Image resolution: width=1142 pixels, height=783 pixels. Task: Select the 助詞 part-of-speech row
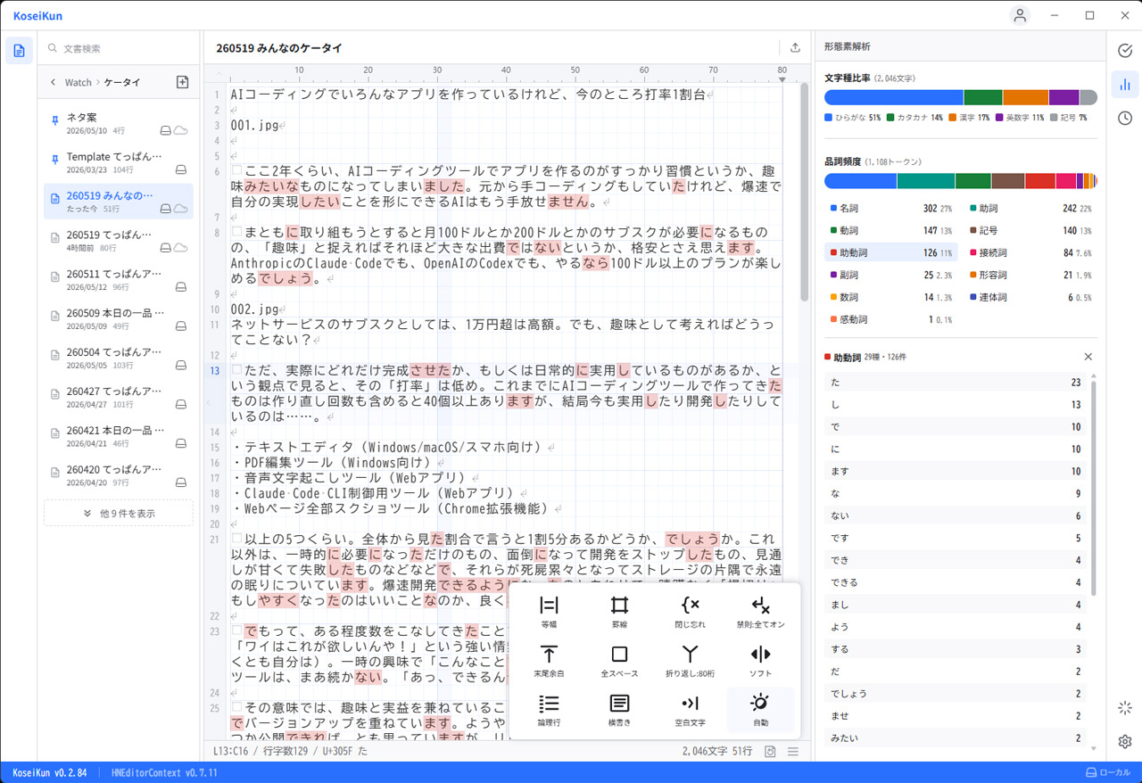pyautogui.click(x=1031, y=208)
